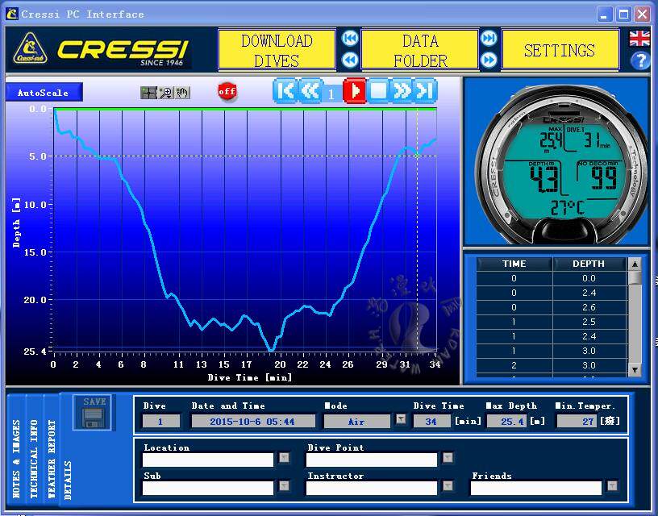Click the Min. Temper. field showing 27
658x516 pixels.
[x=577, y=421]
